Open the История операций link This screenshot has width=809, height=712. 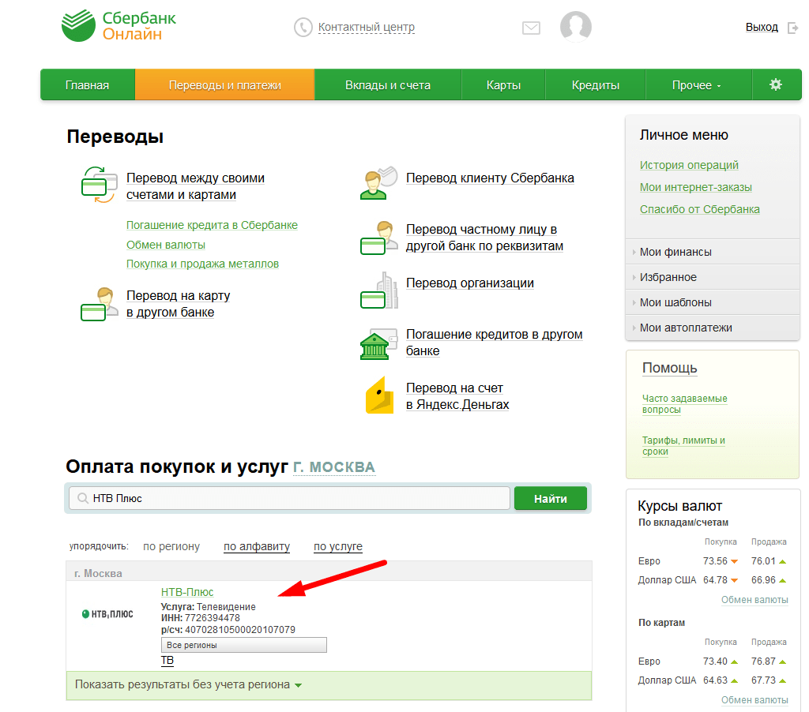[688, 165]
